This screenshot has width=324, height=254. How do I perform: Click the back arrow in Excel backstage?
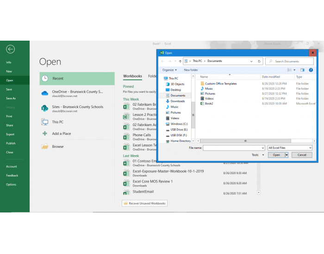click(x=10, y=49)
